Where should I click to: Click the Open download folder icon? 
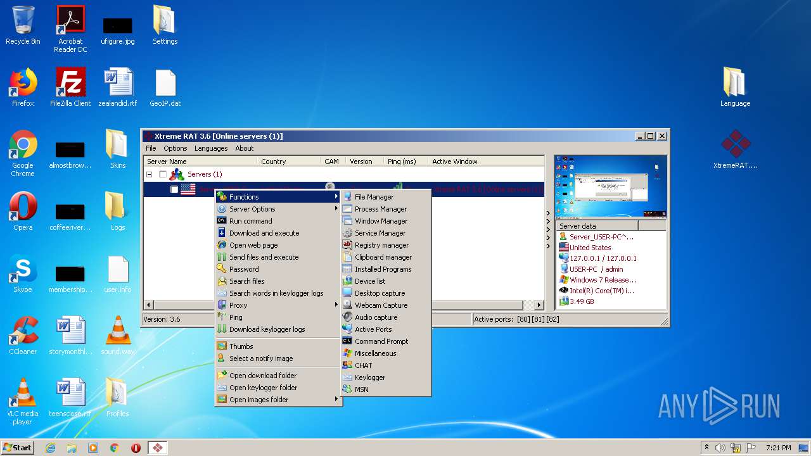coord(222,376)
